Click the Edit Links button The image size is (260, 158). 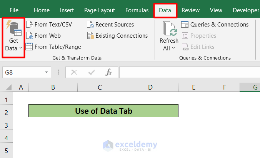click(198, 47)
